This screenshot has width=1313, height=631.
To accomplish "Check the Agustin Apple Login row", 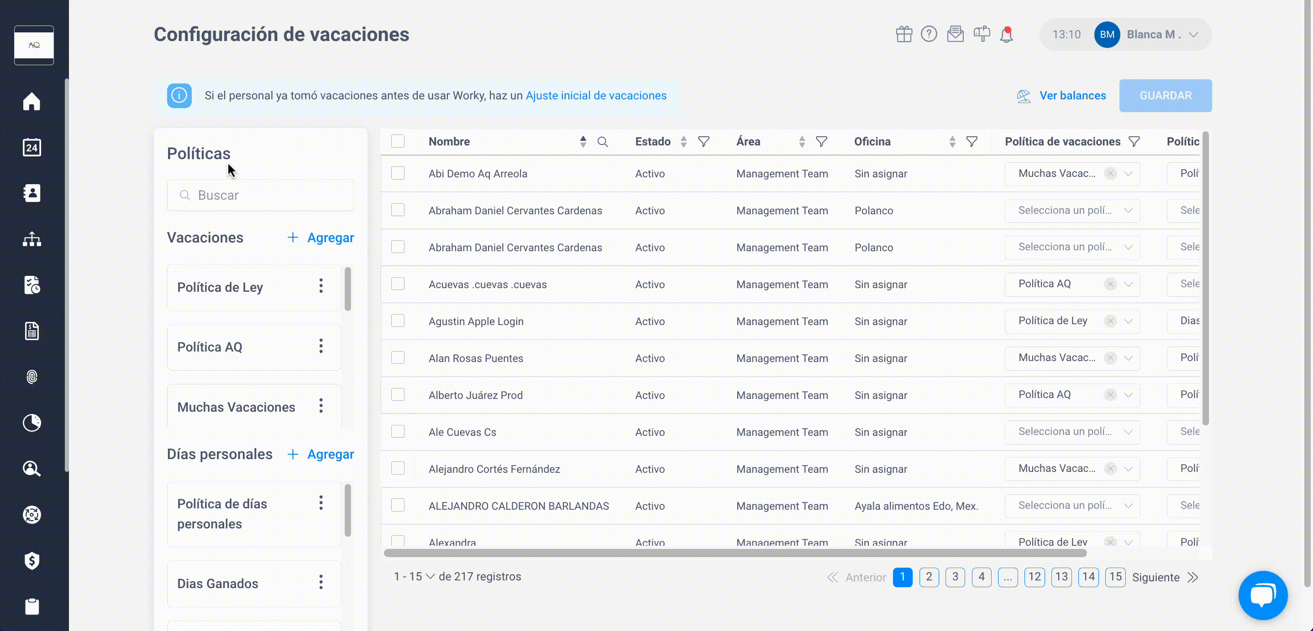I will point(398,321).
